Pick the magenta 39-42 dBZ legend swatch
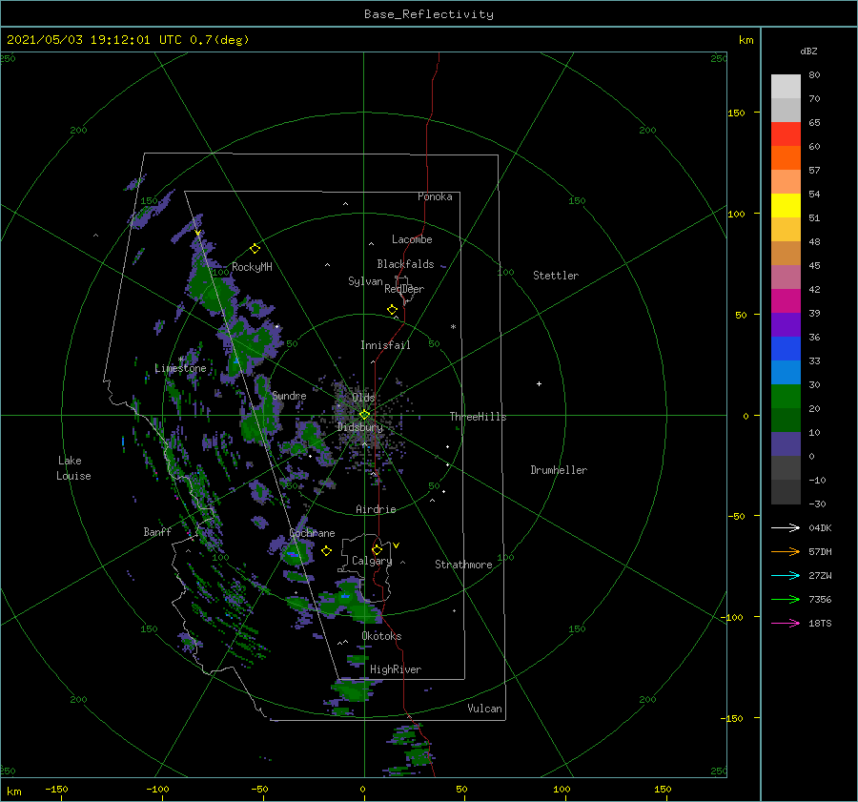The width and height of the screenshot is (858, 802). 786,300
